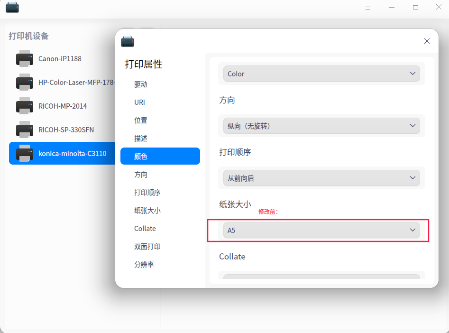Click the 打印机设备 panel heading
Screen dimensions: 449x333
[x=28, y=36]
